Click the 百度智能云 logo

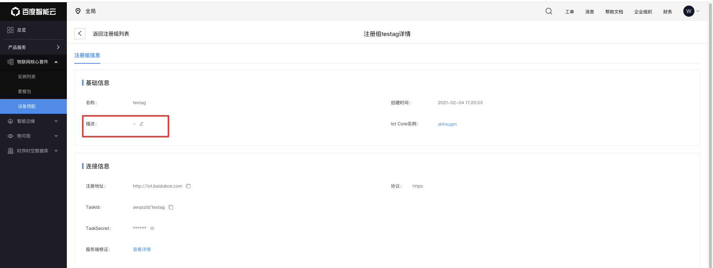point(33,11)
